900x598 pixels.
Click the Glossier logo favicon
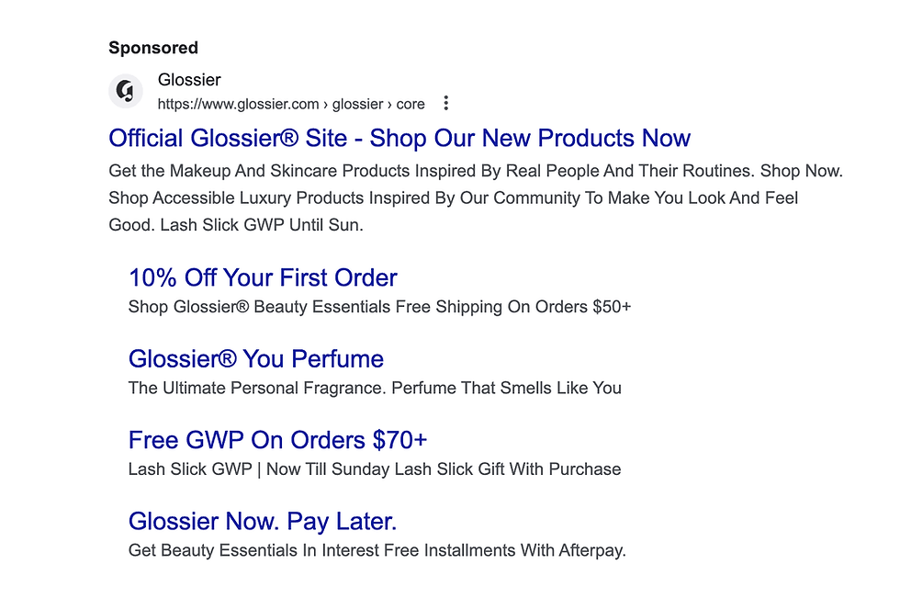[x=126, y=91]
